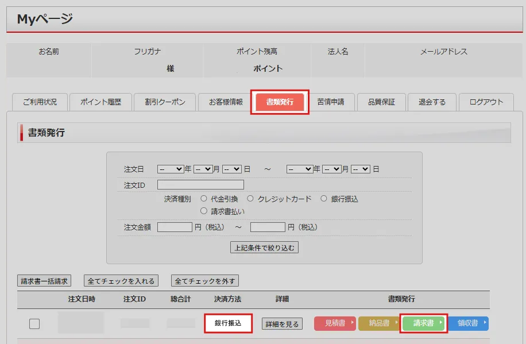Screen dimensions: 526x344
Task: Click the 請求書一括請求 button
Action: coord(44,281)
